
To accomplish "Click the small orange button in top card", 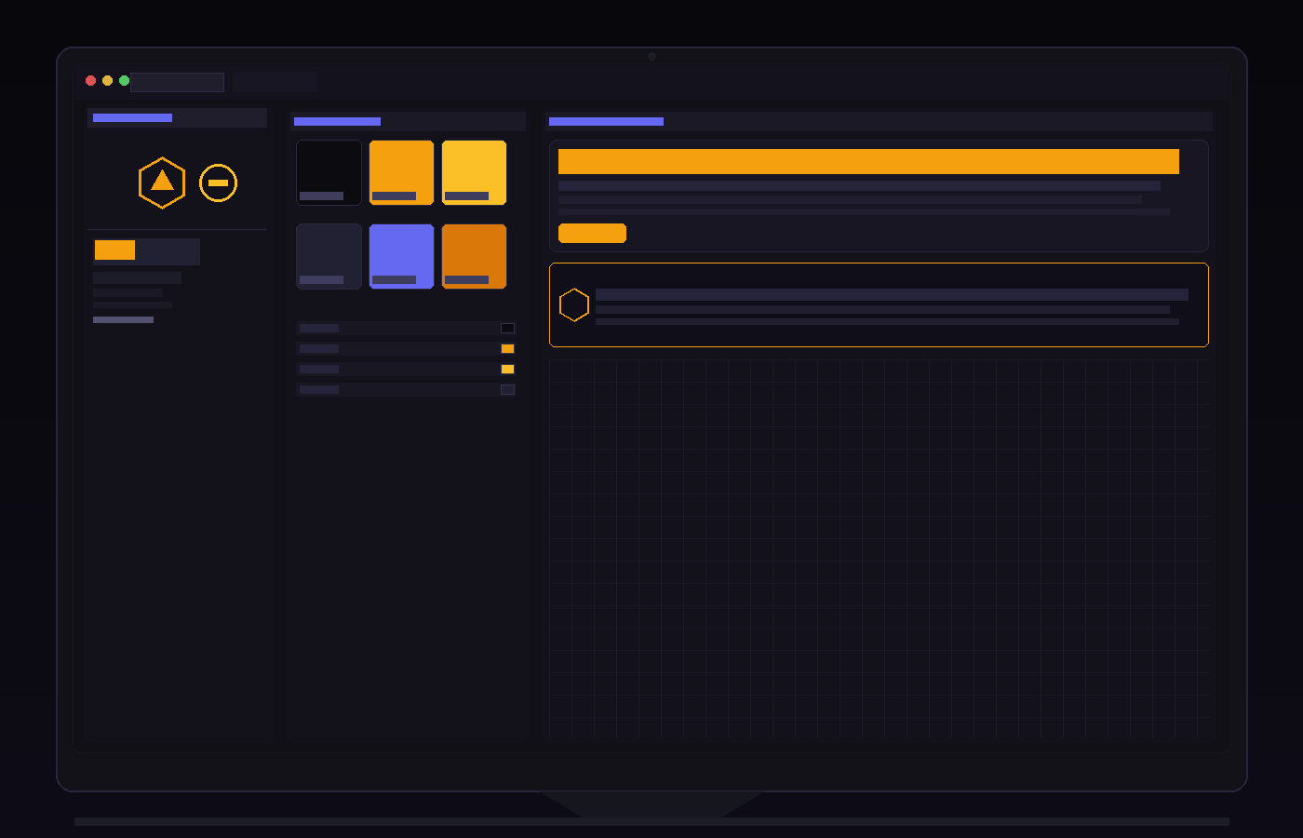I will [x=592, y=233].
